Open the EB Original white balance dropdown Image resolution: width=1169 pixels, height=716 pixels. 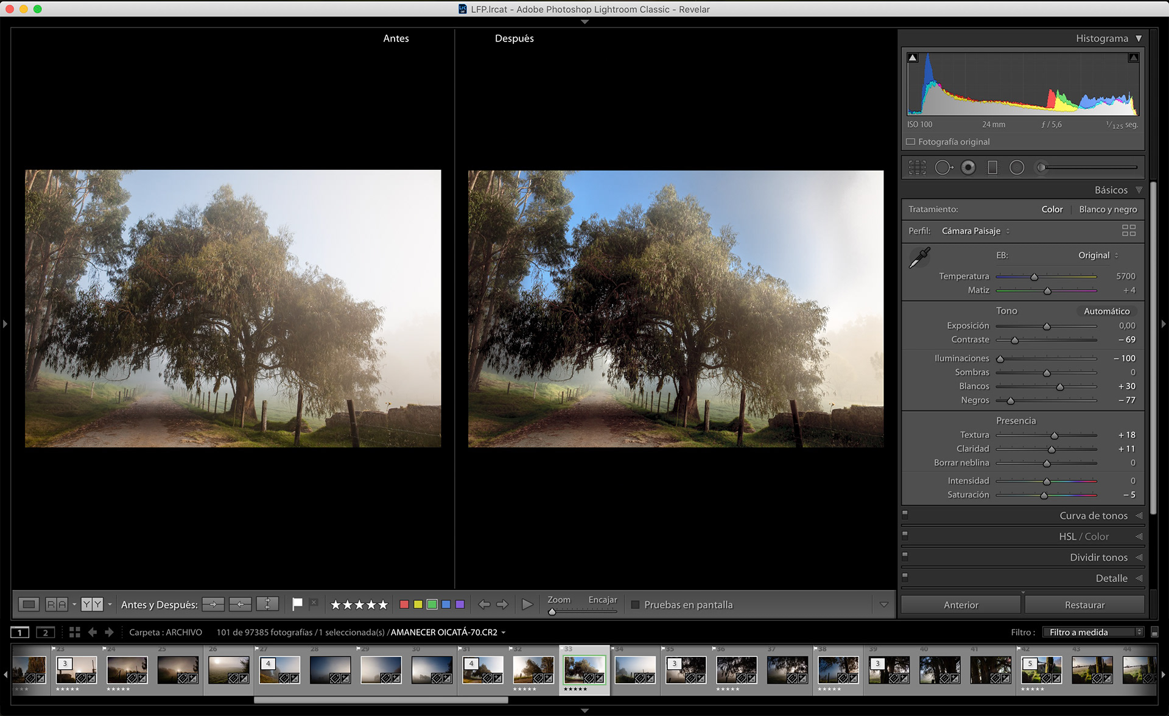click(x=1098, y=255)
